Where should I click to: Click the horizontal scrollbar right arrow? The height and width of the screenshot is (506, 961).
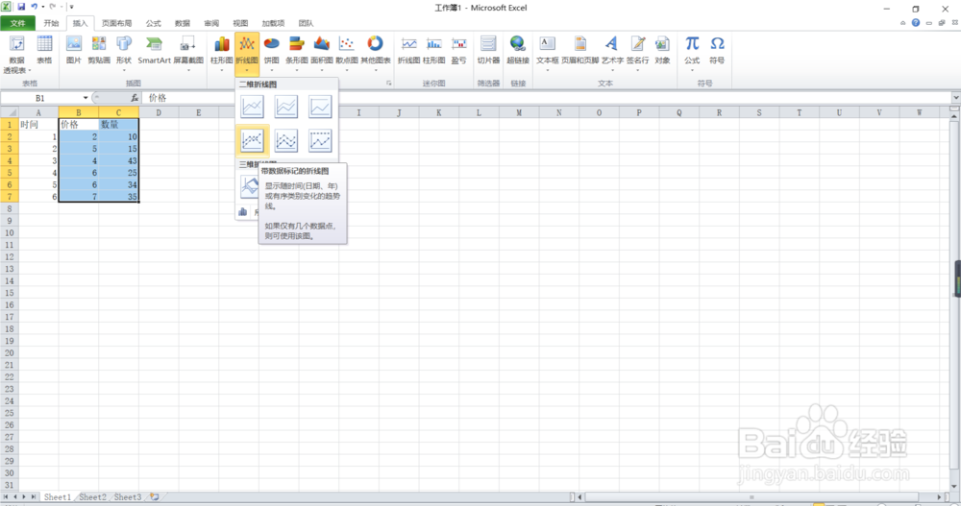939,496
